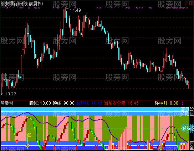This screenshot has height=151, width=194.
Task: Click the purple icon after 强拉升 value
Action: point(183,103)
